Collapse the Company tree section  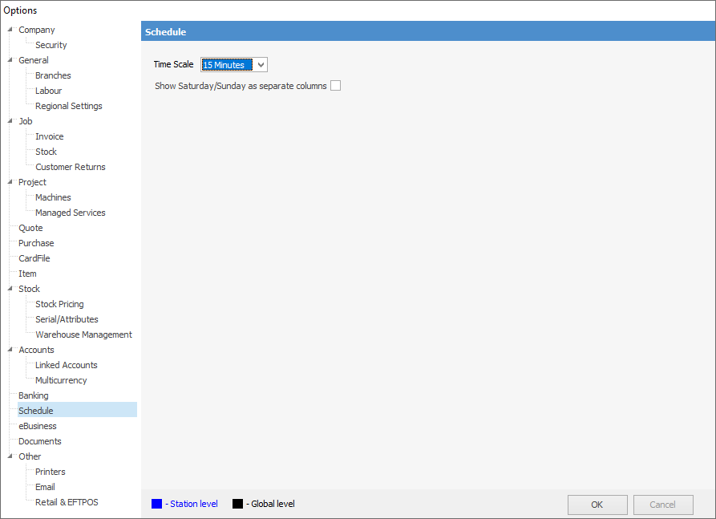(9, 30)
